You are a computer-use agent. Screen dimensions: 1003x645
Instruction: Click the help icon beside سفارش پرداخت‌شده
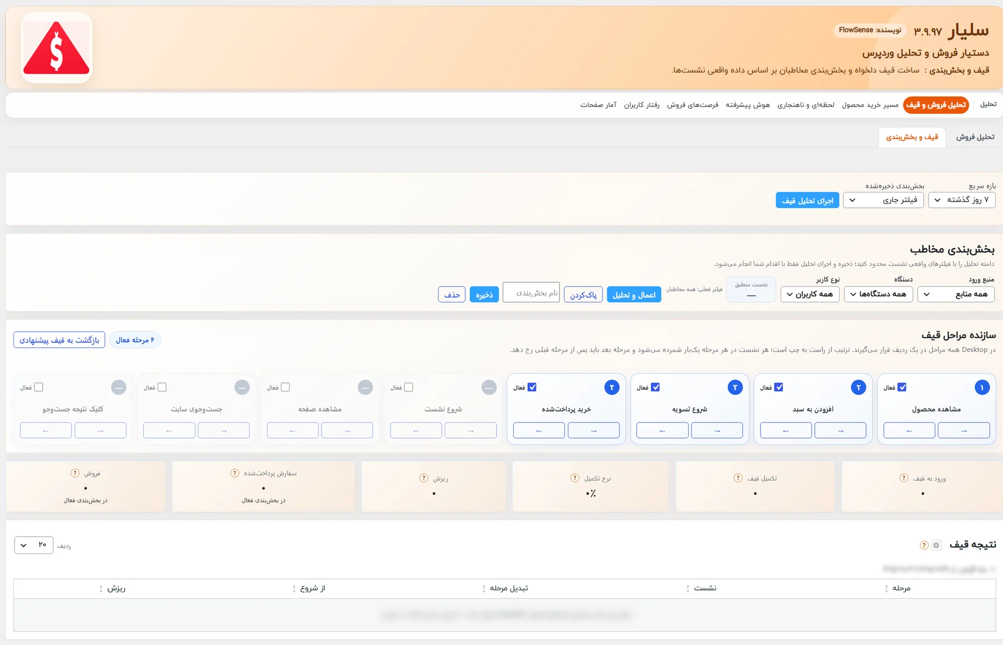point(235,473)
